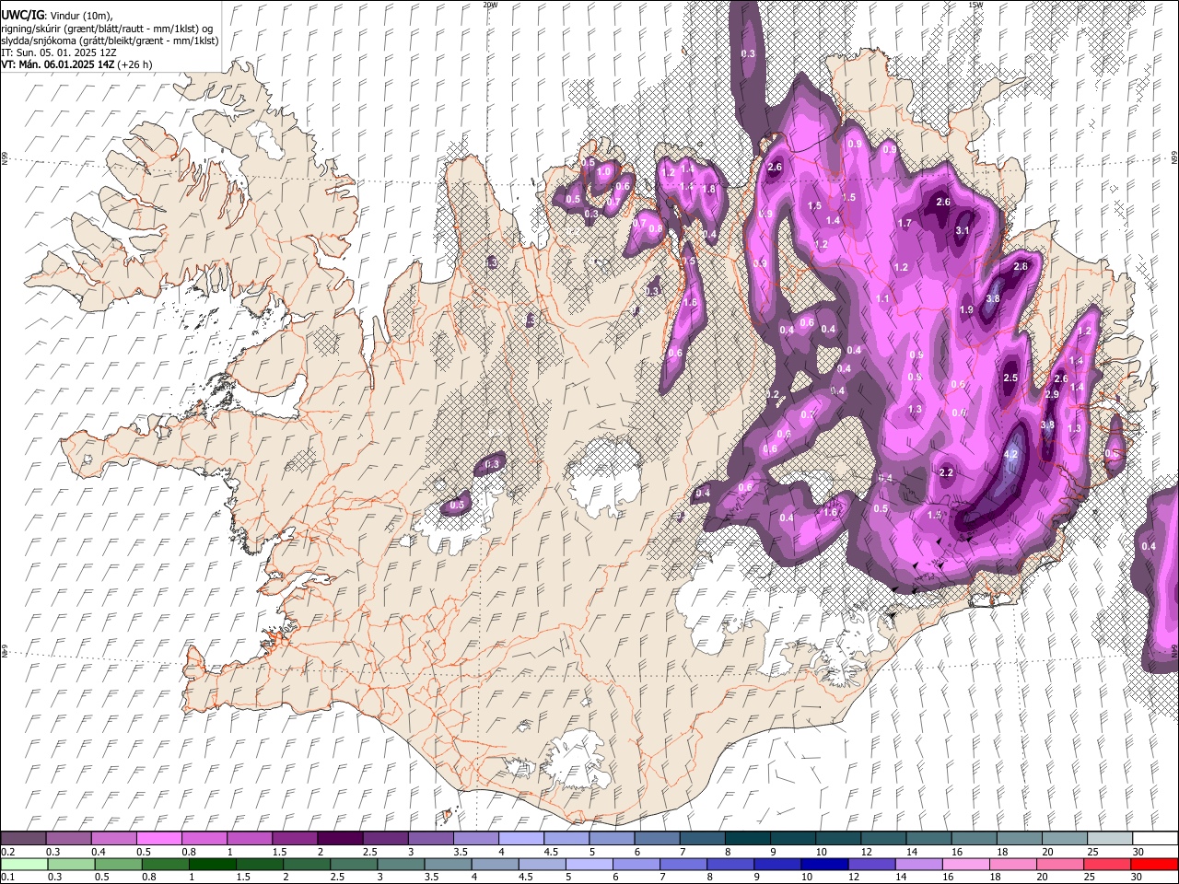1179x884 pixels.
Task: Click the 'UWC/IG' bold title text
Action: (22, 15)
